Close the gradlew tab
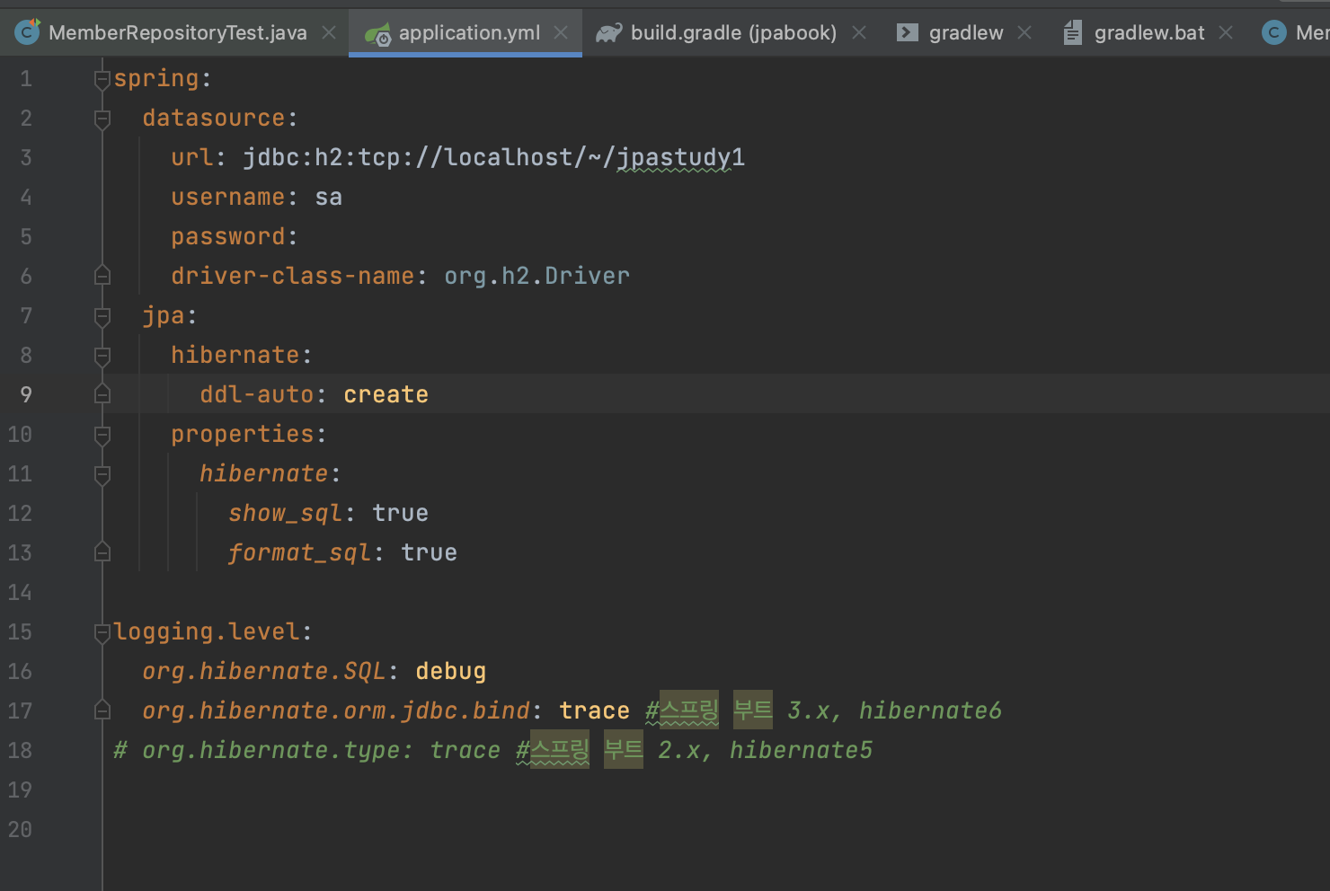Screen dimensions: 1330x891 pyautogui.click(x=1024, y=33)
